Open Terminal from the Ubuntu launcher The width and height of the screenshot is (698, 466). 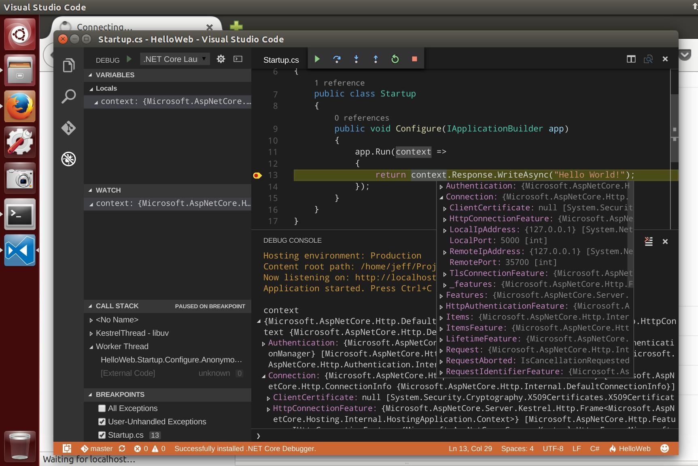(x=20, y=214)
